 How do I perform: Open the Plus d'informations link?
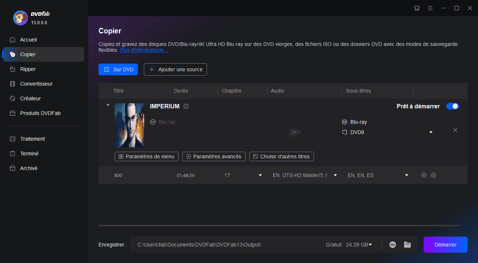(144, 50)
